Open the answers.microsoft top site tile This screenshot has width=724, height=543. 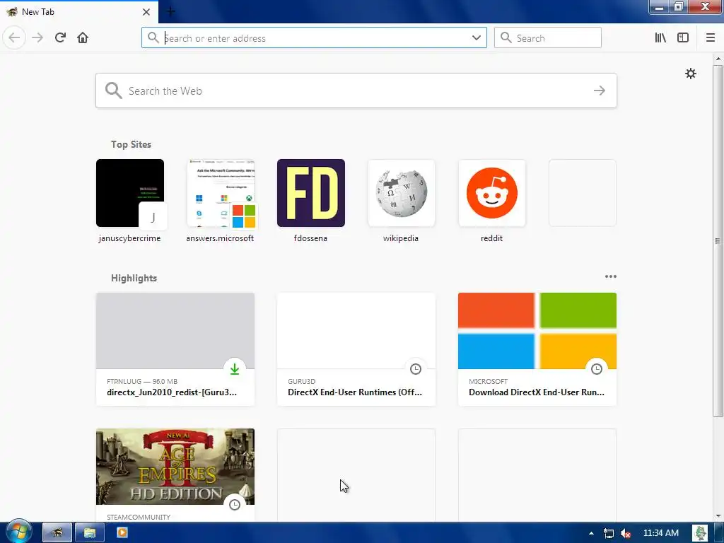click(221, 193)
